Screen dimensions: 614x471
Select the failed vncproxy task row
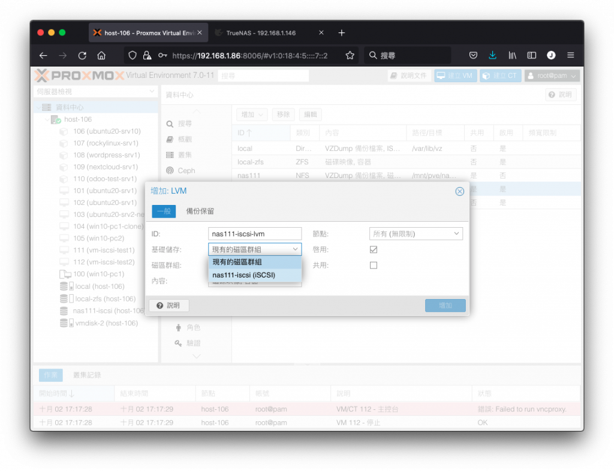[x=306, y=409]
